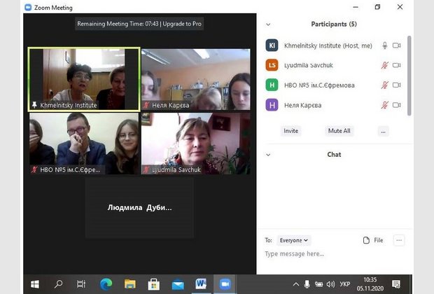Select Неля Карєва name in participants

pos(302,105)
